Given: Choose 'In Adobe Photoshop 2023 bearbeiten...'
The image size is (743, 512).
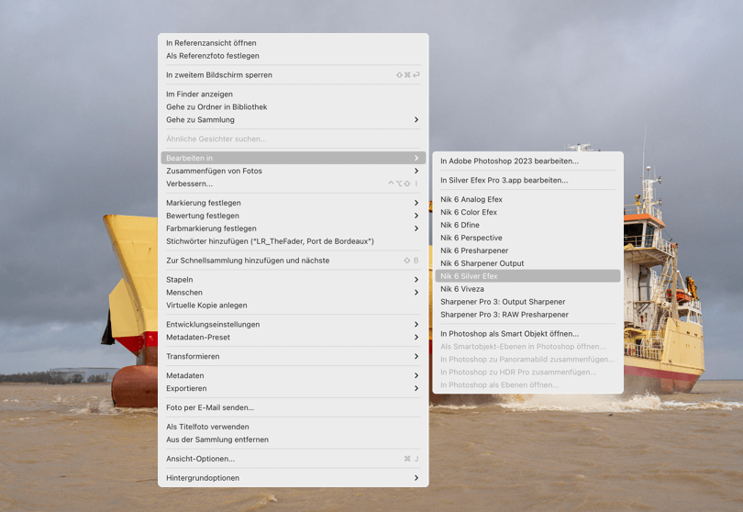Looking at the screenshot, I should coord(527,161).
